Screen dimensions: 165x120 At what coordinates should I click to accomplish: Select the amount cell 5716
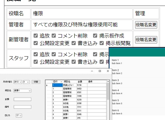click(82, 85)
